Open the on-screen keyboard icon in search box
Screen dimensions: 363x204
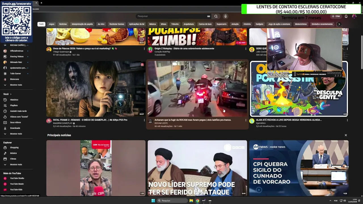(x=208, y=16)
